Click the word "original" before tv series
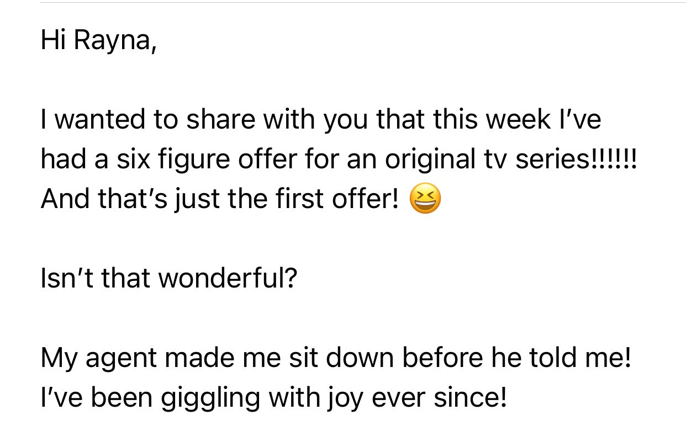686x447 pixels. click(x=430, y=160)
